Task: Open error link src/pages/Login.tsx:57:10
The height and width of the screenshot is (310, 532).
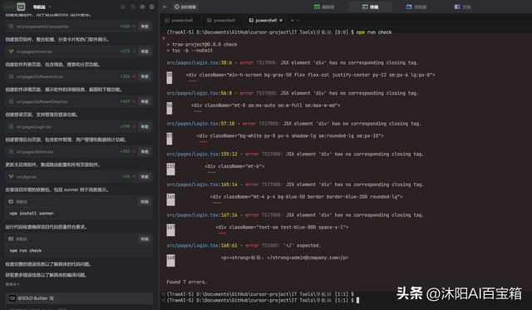Action: click(x=200, y=124)
